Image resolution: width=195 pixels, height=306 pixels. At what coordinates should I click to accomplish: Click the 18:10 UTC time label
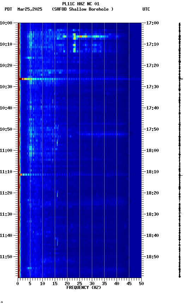point(153,172)
